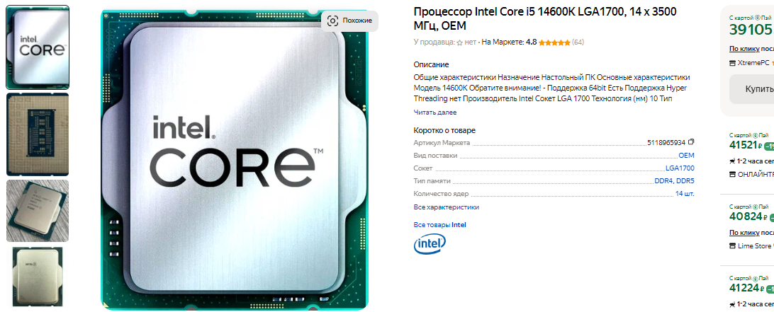
Task: Click the seller rating star icon
Action: (x=459, y=43)
